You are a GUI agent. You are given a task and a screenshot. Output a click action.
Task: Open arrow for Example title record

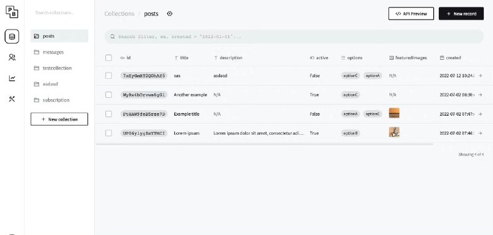point(480,114)
